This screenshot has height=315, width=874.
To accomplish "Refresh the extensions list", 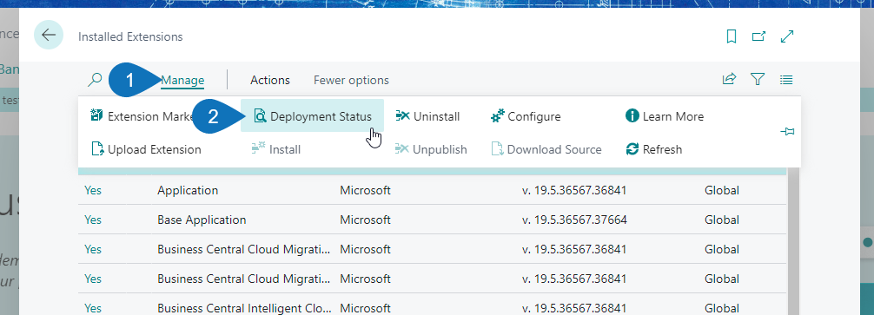I will (x=654, y=149).
